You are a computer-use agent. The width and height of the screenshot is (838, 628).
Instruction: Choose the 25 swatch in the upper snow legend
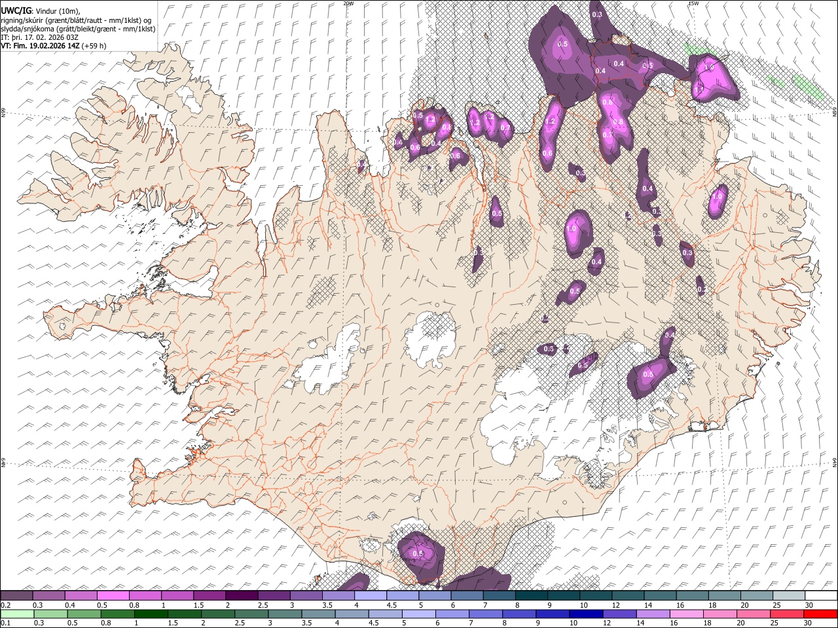click(789, 595)
